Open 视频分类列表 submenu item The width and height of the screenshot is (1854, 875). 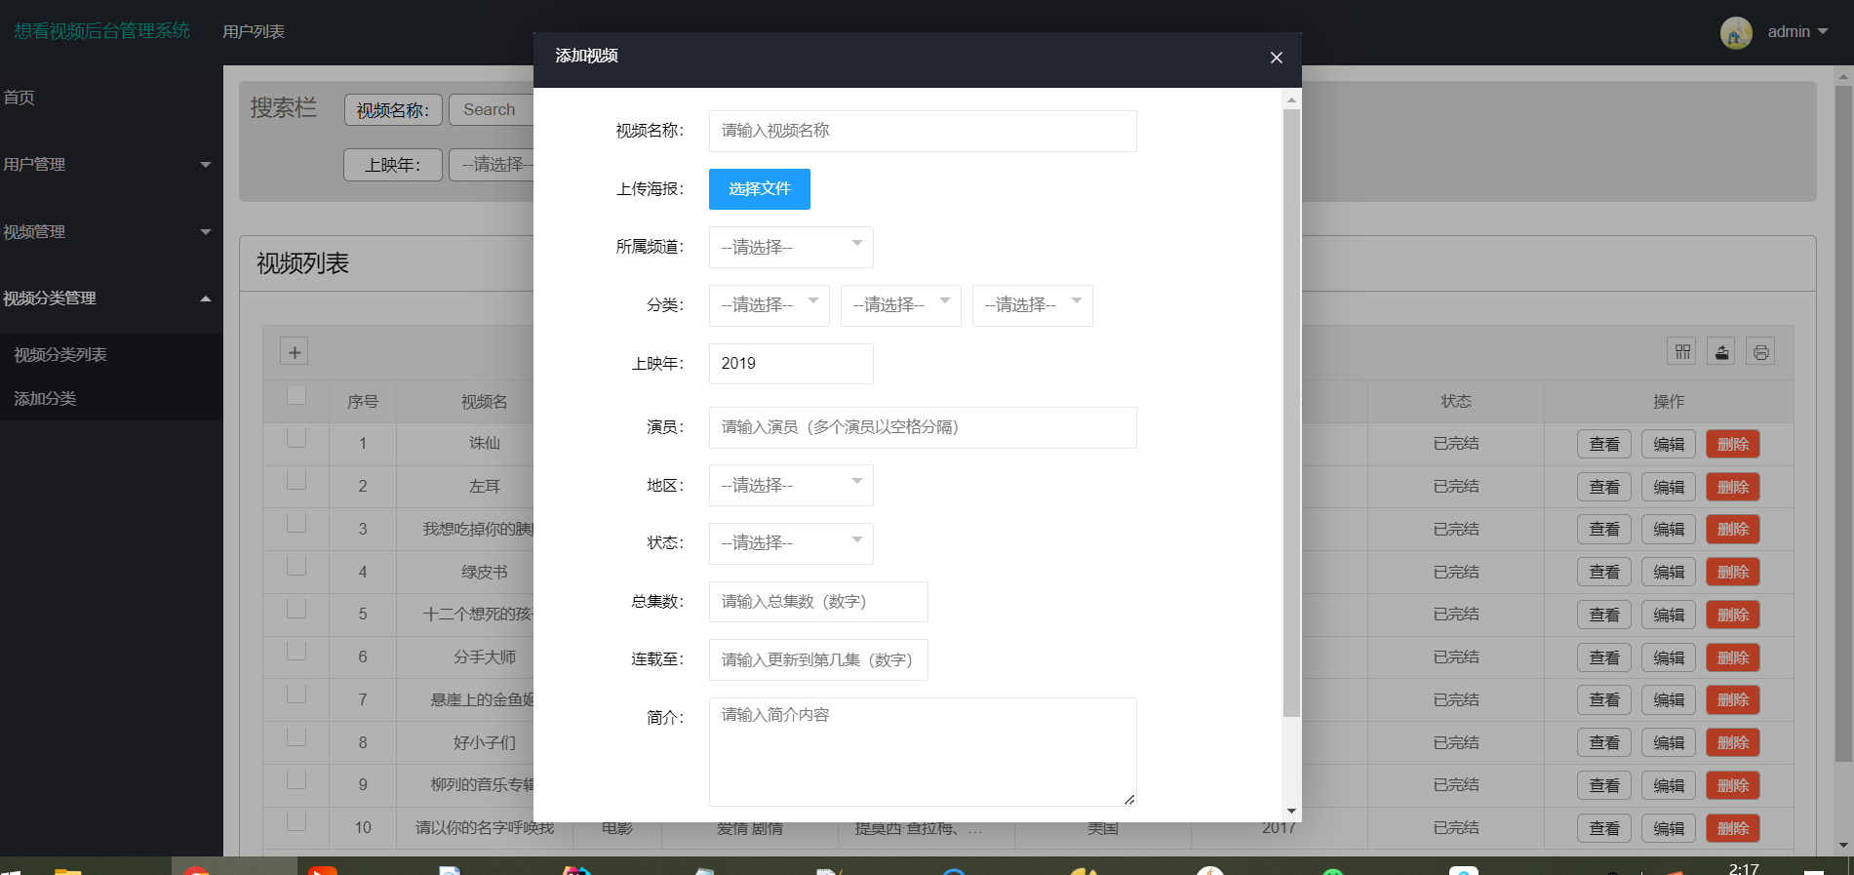click(60, 355)
